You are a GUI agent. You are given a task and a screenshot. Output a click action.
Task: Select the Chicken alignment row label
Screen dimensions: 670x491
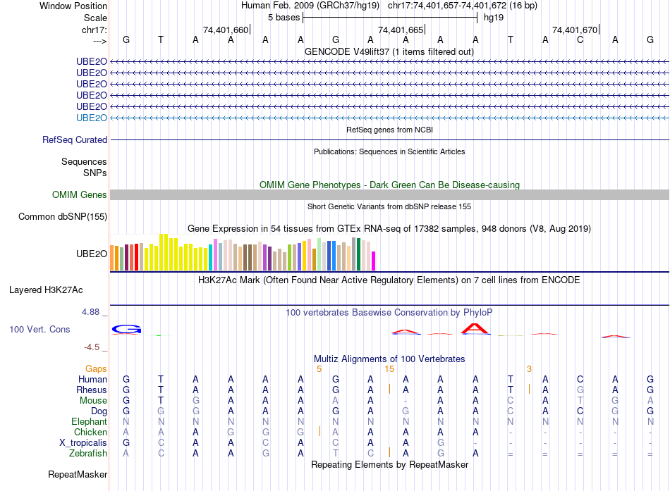point(90,432)
